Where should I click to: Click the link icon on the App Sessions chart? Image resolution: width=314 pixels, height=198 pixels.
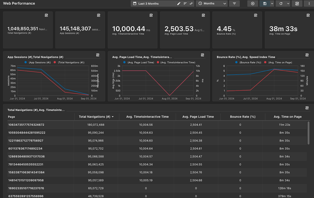(98, 55)
